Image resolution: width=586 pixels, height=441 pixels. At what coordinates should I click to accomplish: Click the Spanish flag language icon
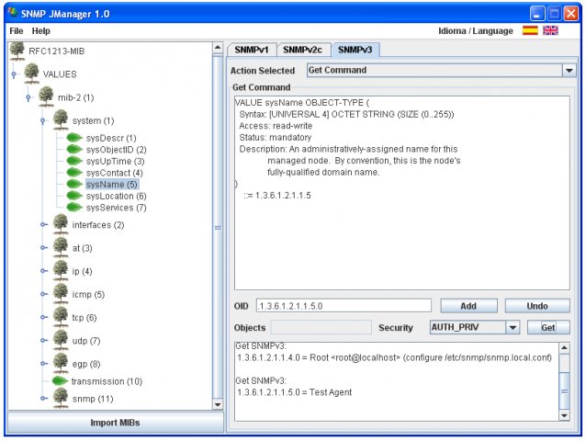pos(530,30)
